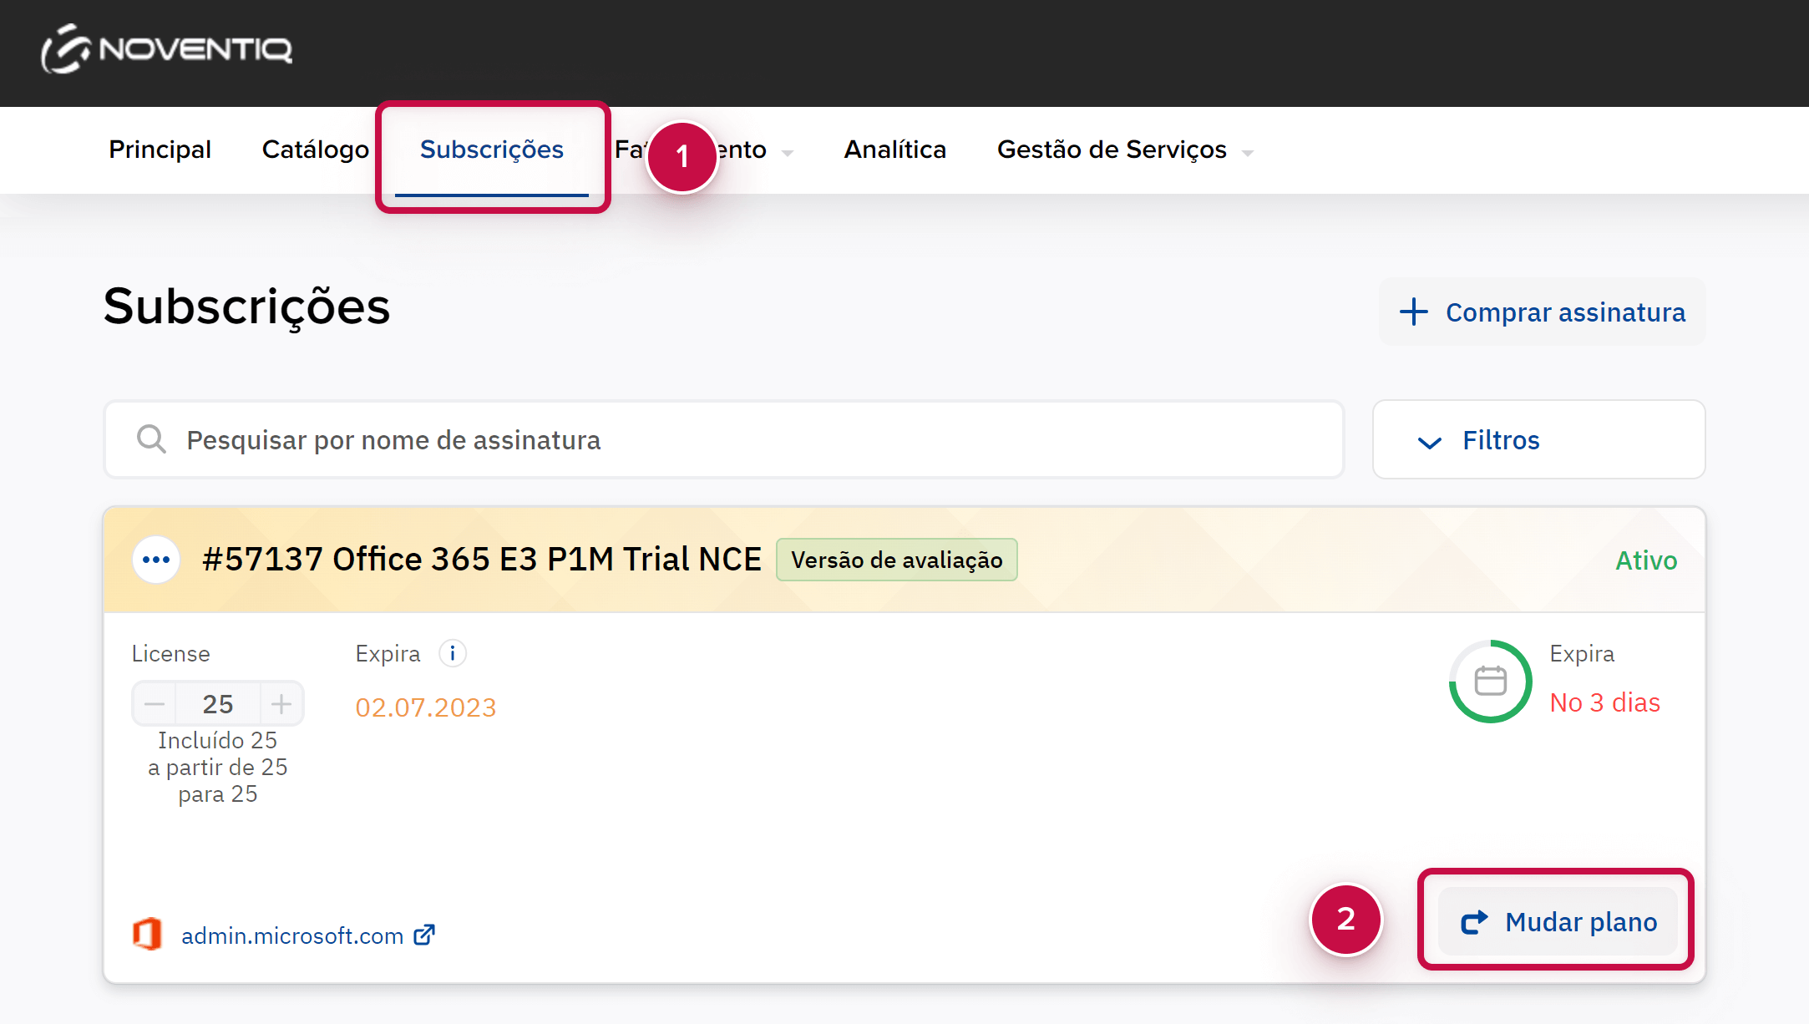Go to the Principal tab
The image size is (1809, 1024).
coord(160,150)
